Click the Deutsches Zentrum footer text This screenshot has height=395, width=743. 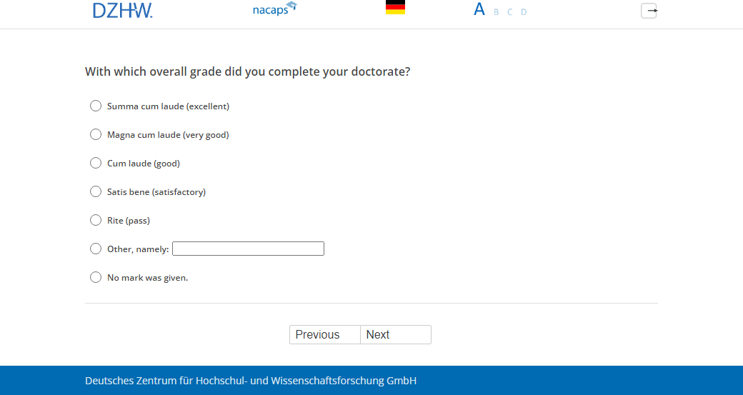click(x=250, y=381)
